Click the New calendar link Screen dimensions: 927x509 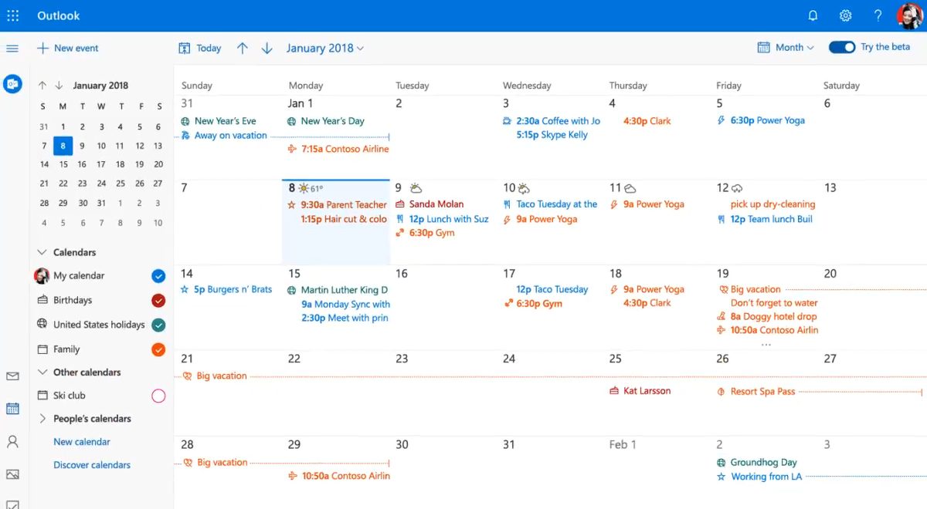[82, 442]
